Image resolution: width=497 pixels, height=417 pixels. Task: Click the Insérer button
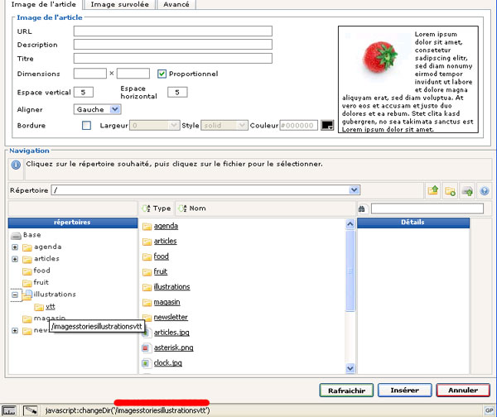(x=403, y=390)
